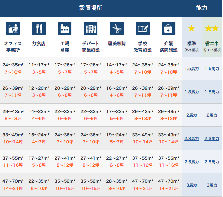Select the 22〜35m² restaurant cell
Image resolution: width=223 pixels, height=197 pixels.
pyautogui.click(x=39, y=185)
